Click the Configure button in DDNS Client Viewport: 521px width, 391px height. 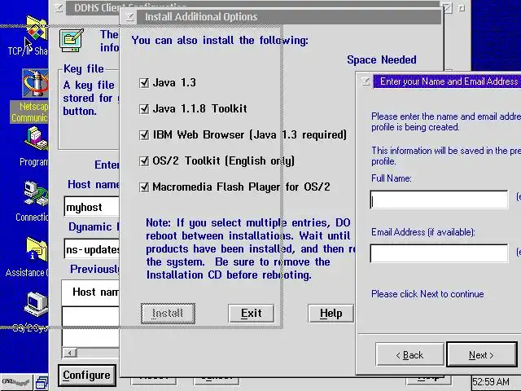pyautogui.click(x=87, y=375)
